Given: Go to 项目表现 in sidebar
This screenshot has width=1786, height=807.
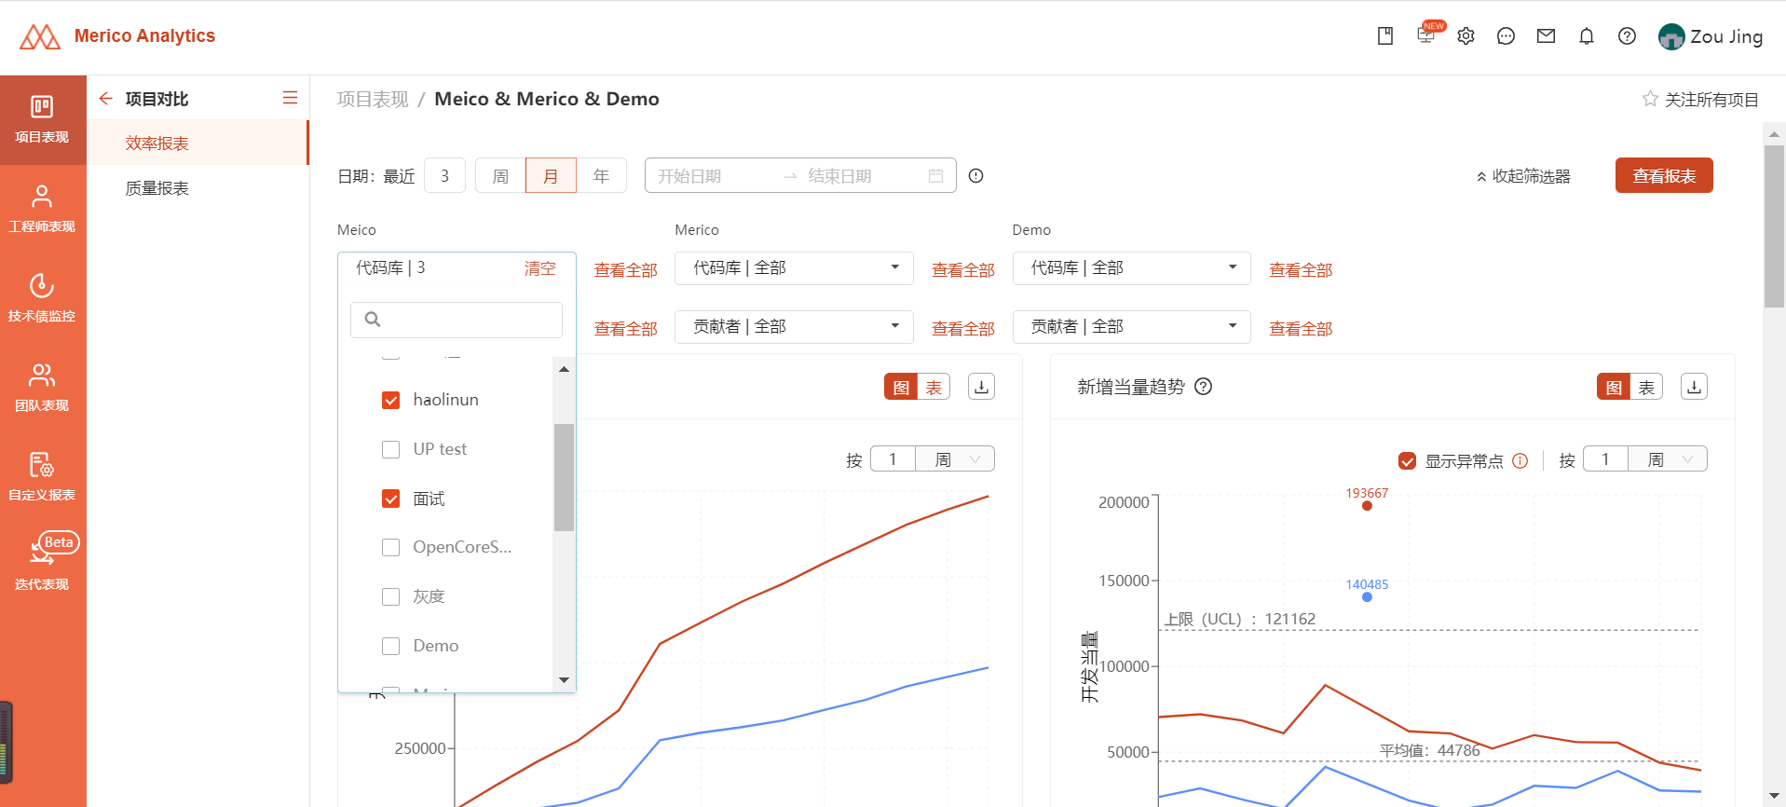Looking at the screenshot, I should click(42, 119).
